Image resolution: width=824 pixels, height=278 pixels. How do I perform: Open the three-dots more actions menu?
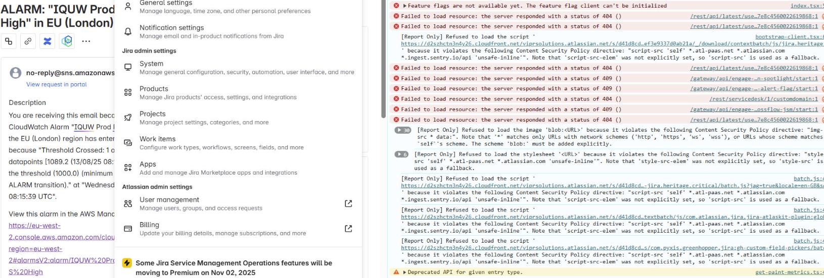[x=86, y=41]
